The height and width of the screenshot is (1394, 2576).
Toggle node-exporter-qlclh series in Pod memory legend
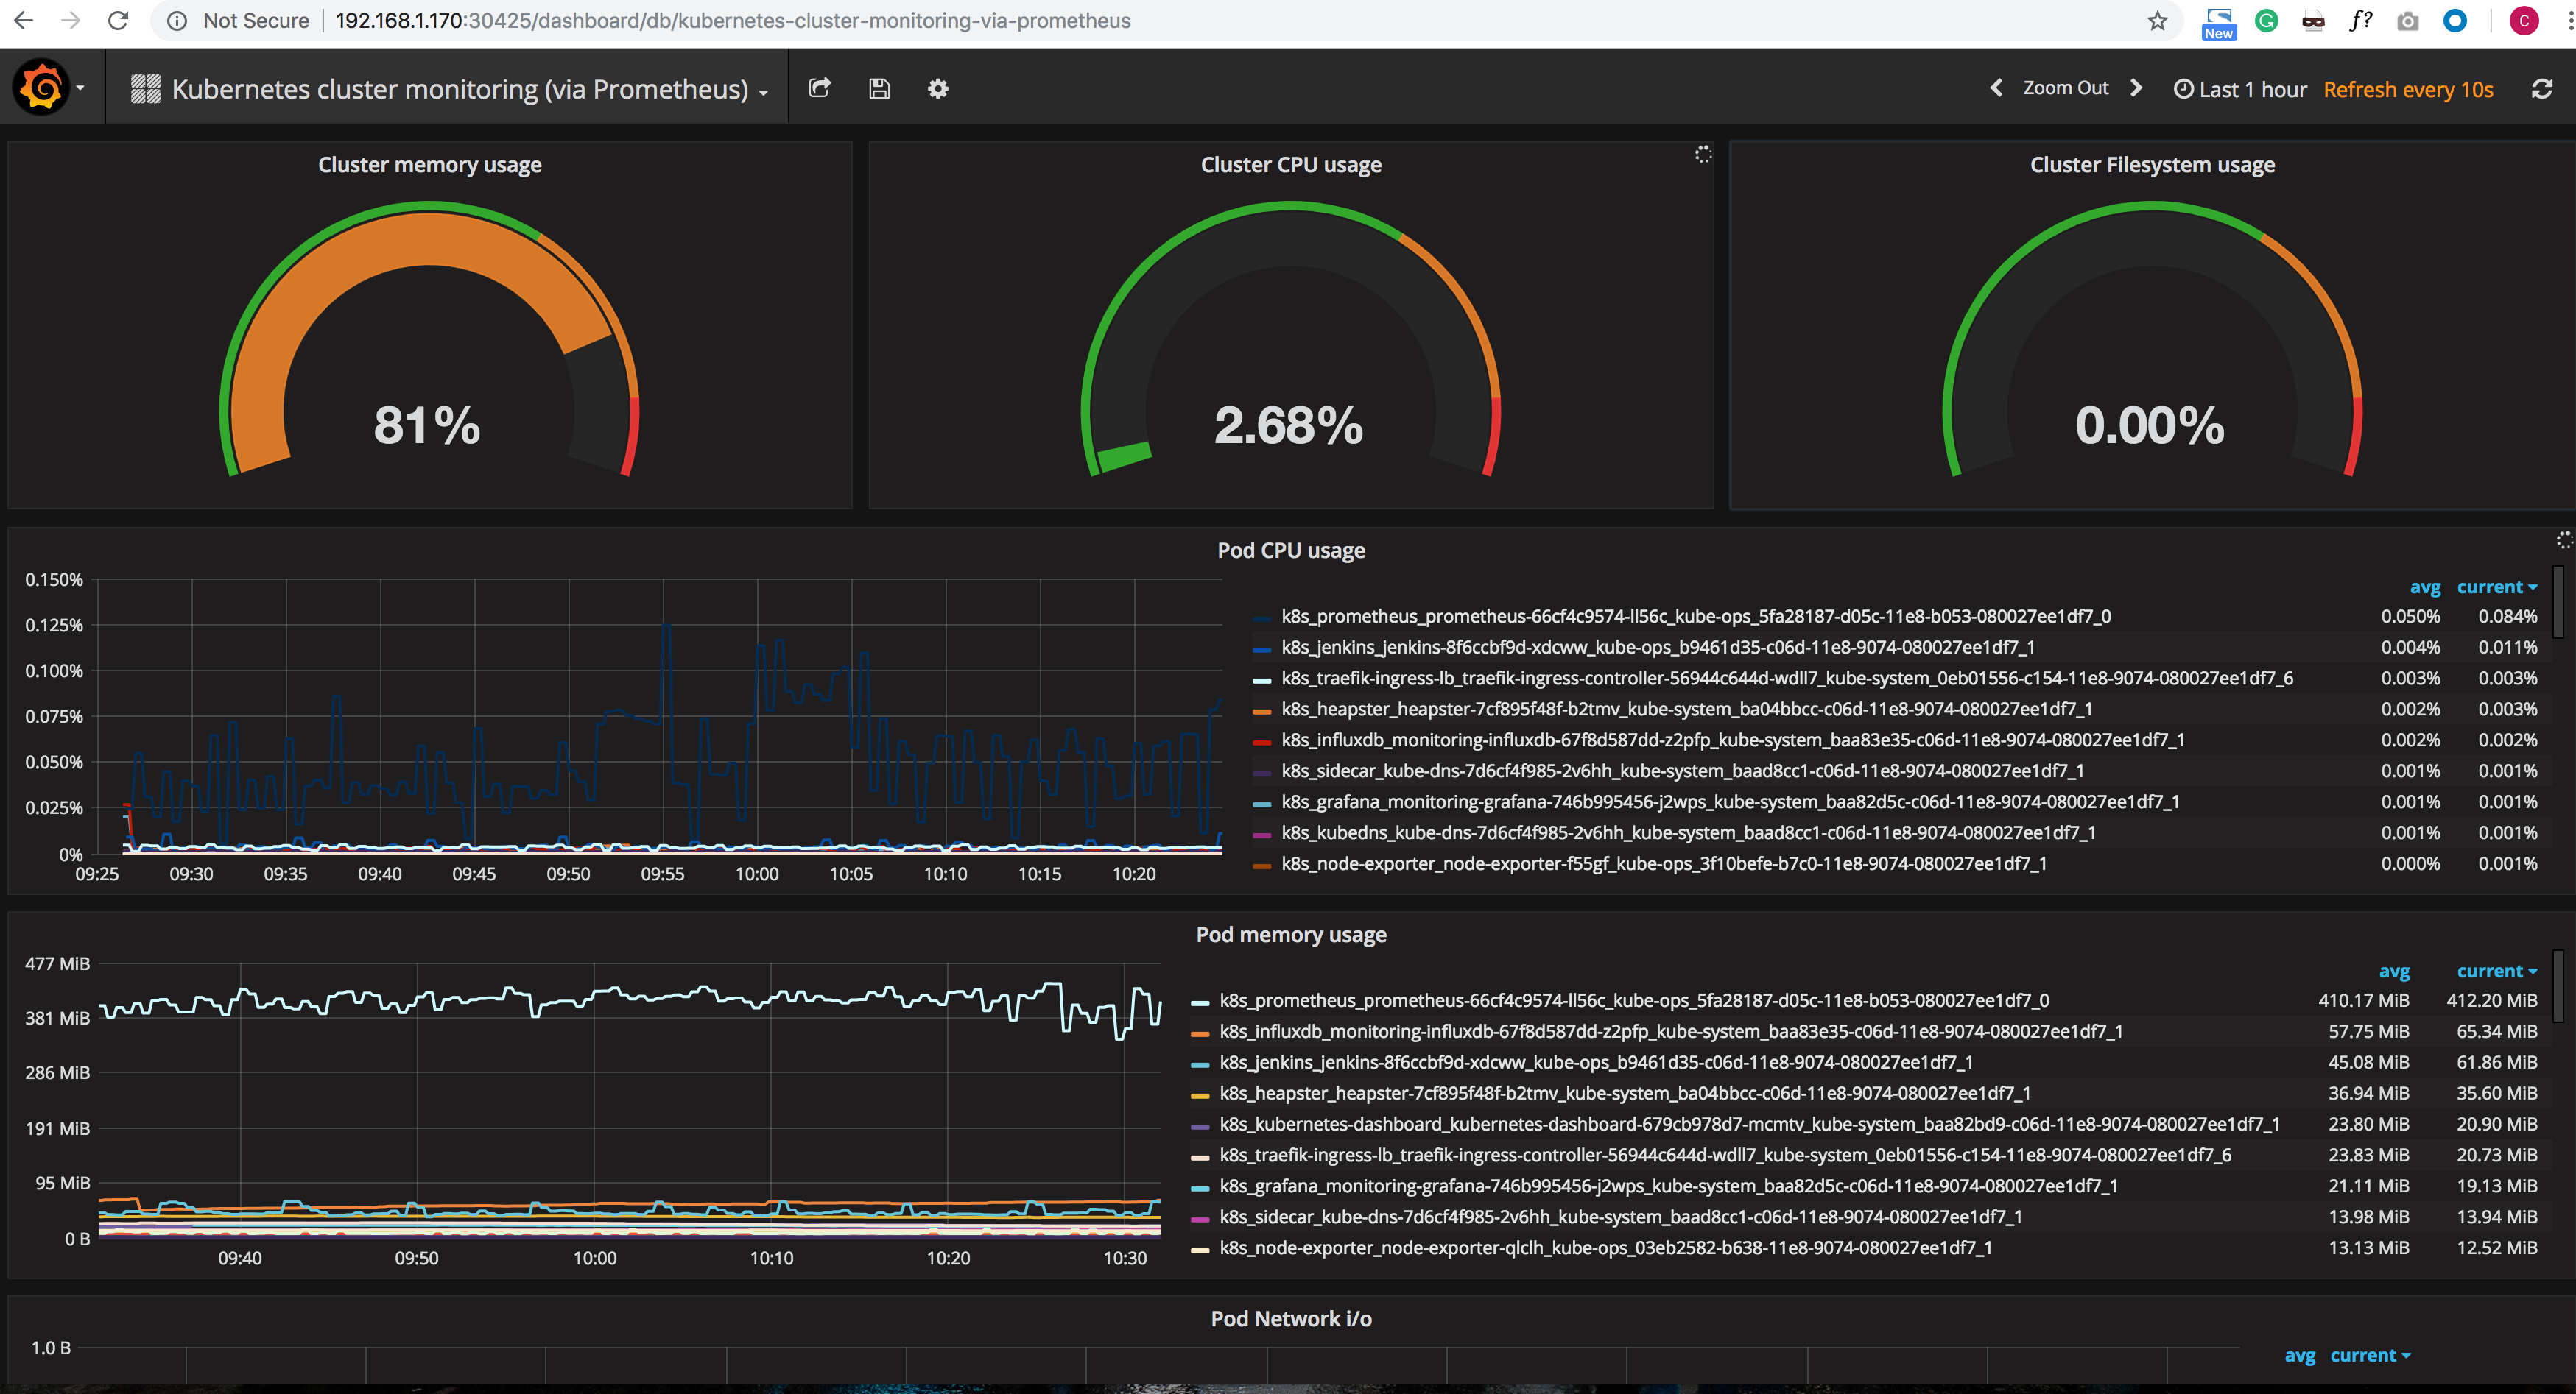click(x=1606, y=1248)
